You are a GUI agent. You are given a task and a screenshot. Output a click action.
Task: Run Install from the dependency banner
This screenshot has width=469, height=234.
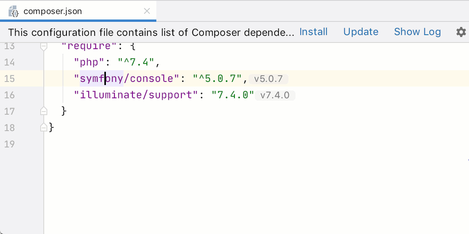313,32
